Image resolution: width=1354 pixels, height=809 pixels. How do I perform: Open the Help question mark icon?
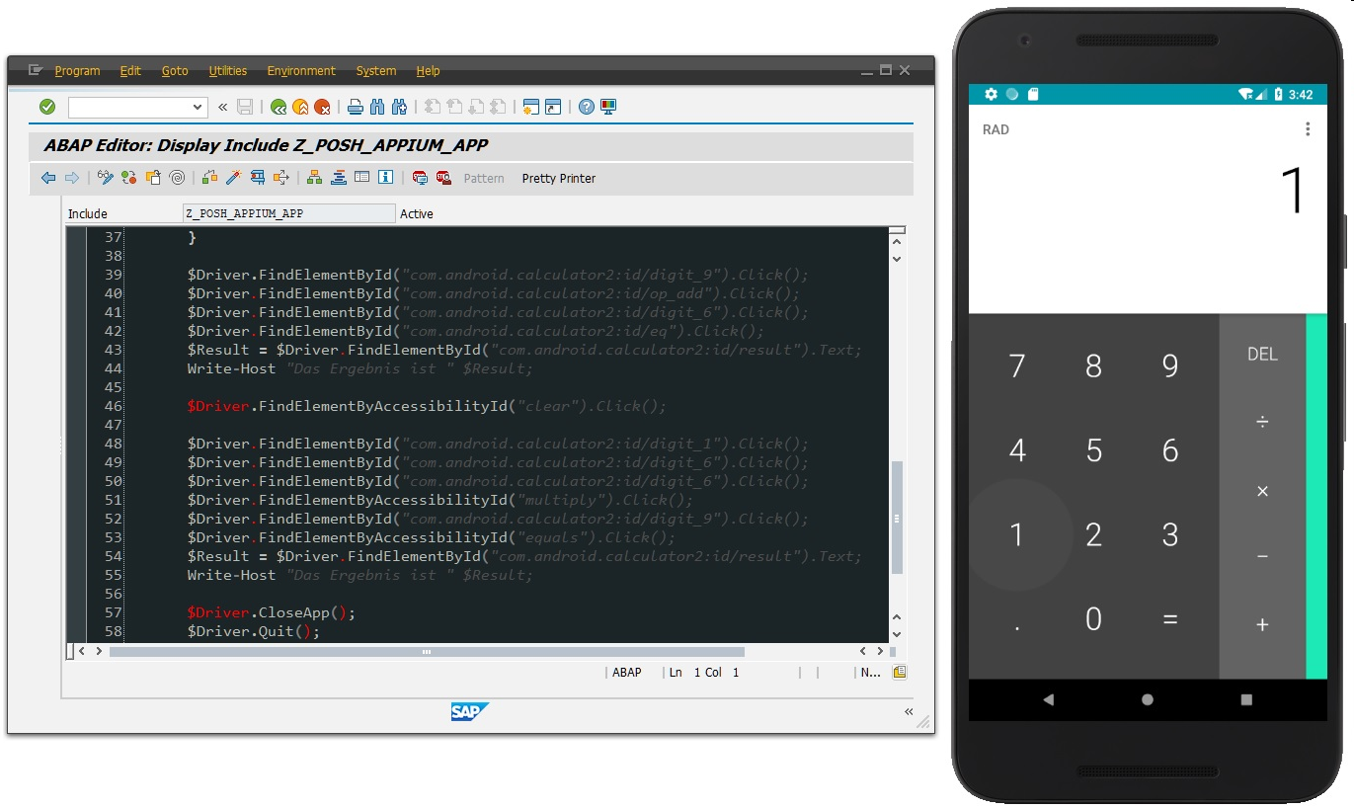pyautogui.click(x=587, y=107)
